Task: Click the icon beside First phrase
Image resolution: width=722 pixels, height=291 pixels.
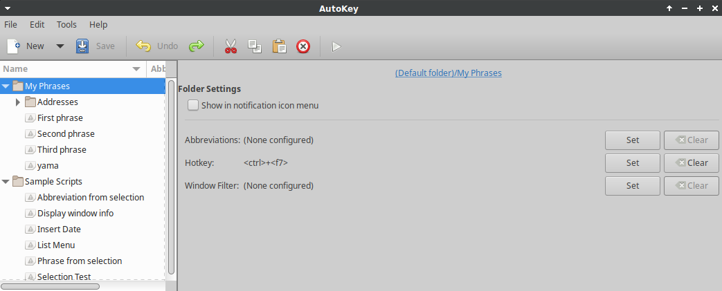Action: (x=30, y=118)
